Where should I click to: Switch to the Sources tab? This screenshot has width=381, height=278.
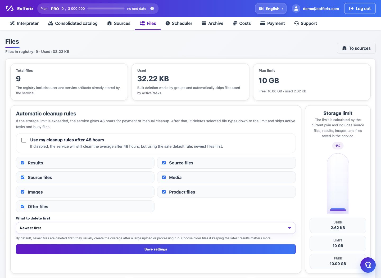point(119,23)
